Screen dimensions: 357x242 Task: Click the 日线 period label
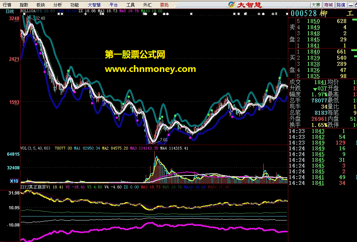pyautogui.click(x=10, y=11)
